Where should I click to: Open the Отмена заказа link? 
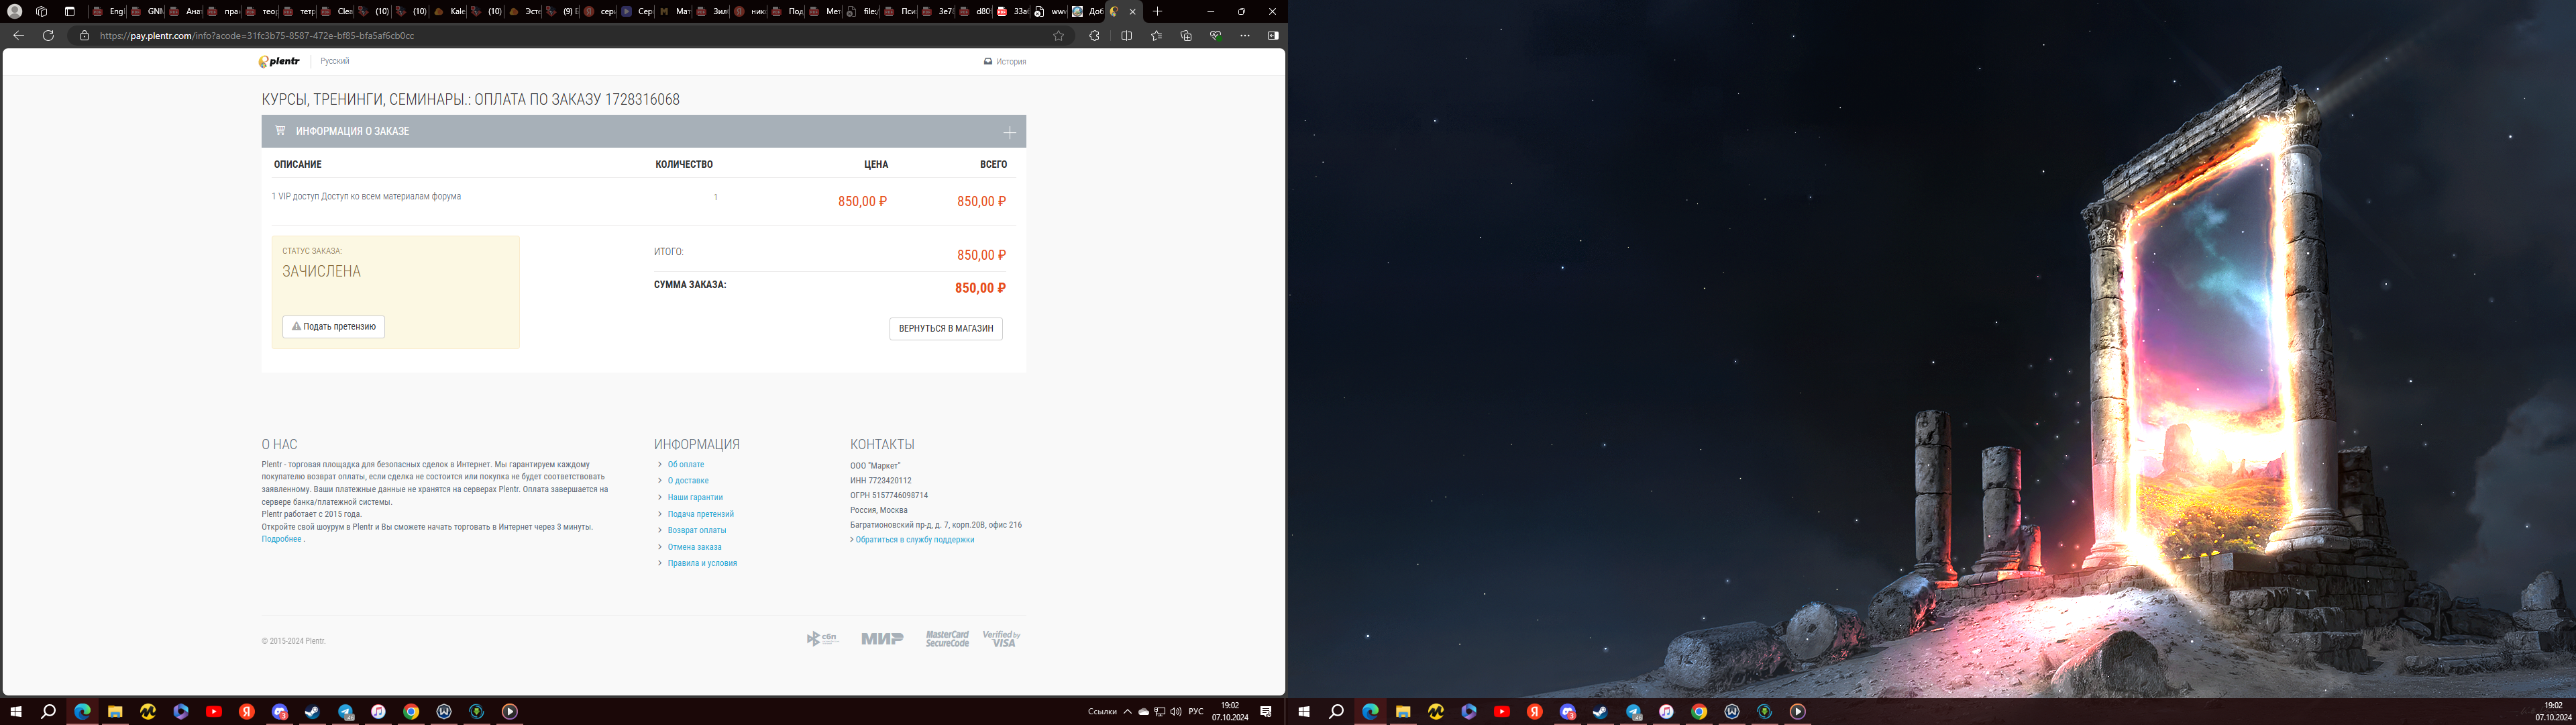click(x=695, y=548)
